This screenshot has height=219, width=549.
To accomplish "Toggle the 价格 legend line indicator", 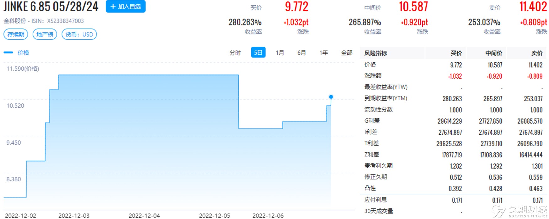I will (x=8, y=53).
